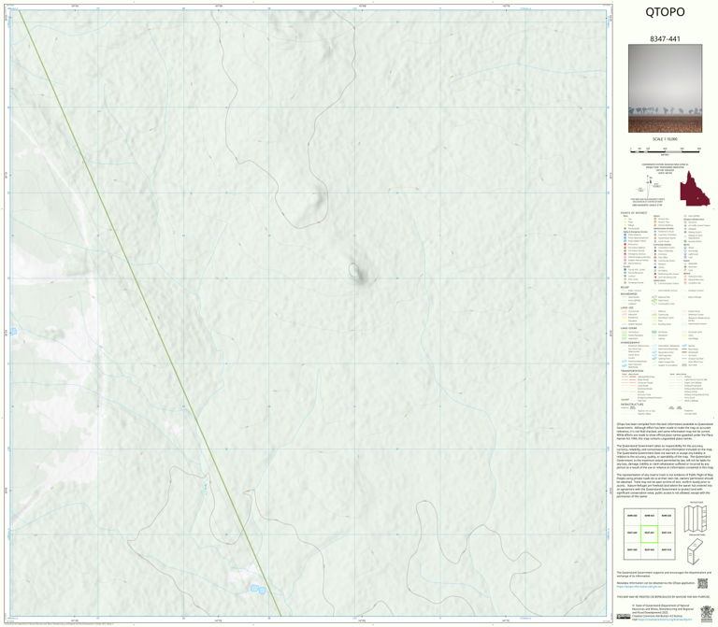Click the accordion map fold diagram
This screenshot has height=627, width=718.
696,519
